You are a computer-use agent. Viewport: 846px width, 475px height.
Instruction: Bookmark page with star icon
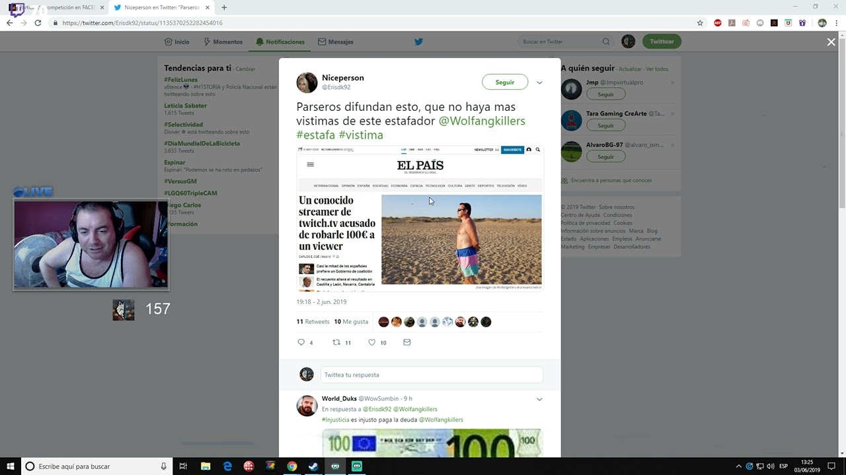tap(700, 22)
